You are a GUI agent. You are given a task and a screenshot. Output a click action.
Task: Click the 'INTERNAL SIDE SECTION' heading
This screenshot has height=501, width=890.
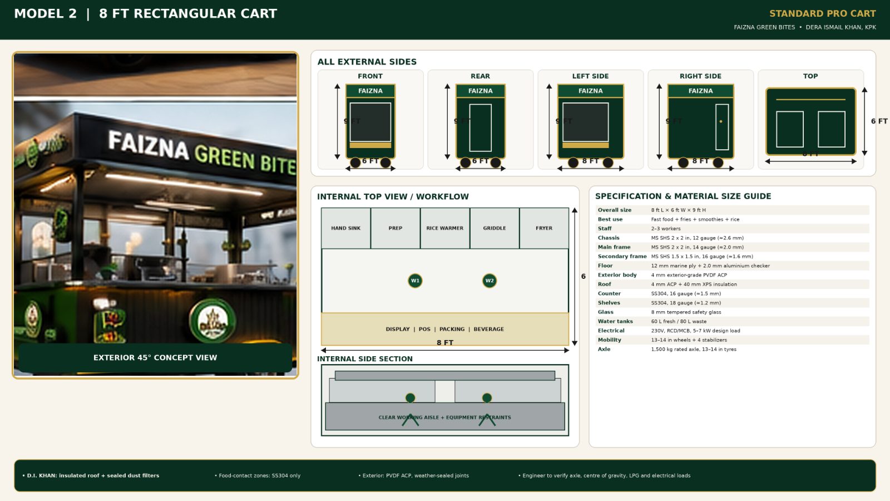(x=365, y=359)
